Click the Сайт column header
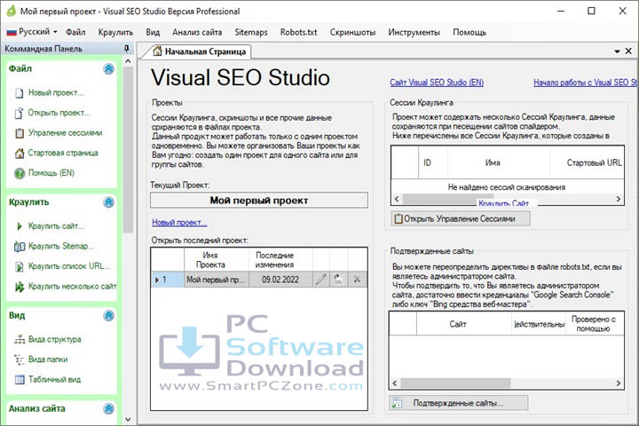The width and height of the screenshot is (639, 426). click(x=464, y=324)
